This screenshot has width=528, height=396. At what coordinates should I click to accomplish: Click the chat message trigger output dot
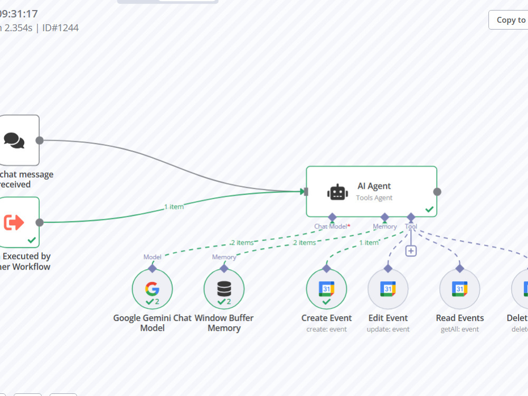pyautogui.click(x=40, y=140)
